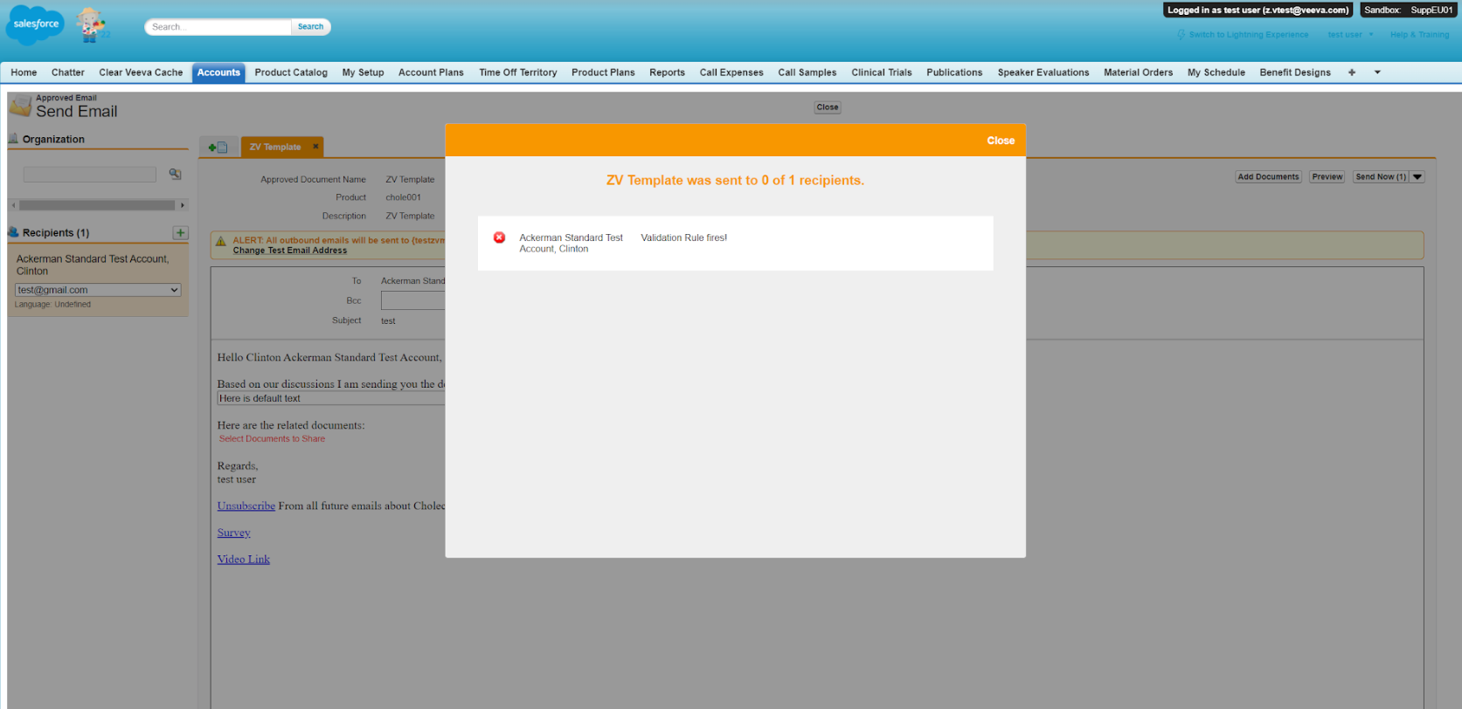1462x709 pixels.
Task: Close the ZV Template tab with its x
Action: (315, 147)
